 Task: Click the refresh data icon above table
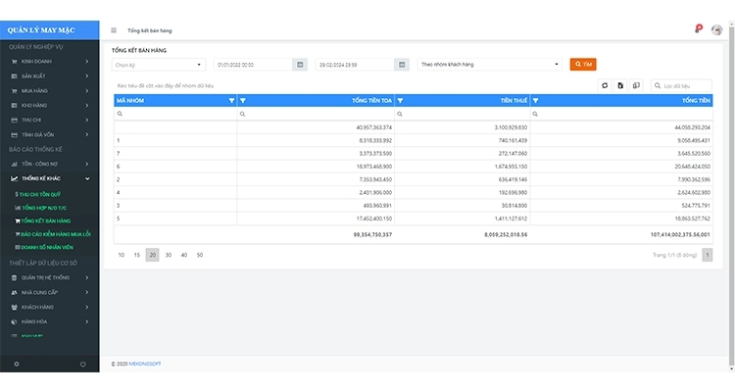(x=605, y=86)
